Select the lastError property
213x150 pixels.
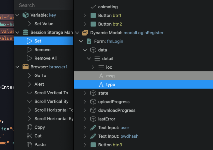(107, 119)
